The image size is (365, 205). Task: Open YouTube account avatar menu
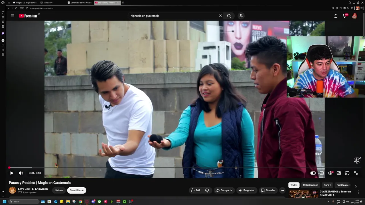click(x=354, y=16)
